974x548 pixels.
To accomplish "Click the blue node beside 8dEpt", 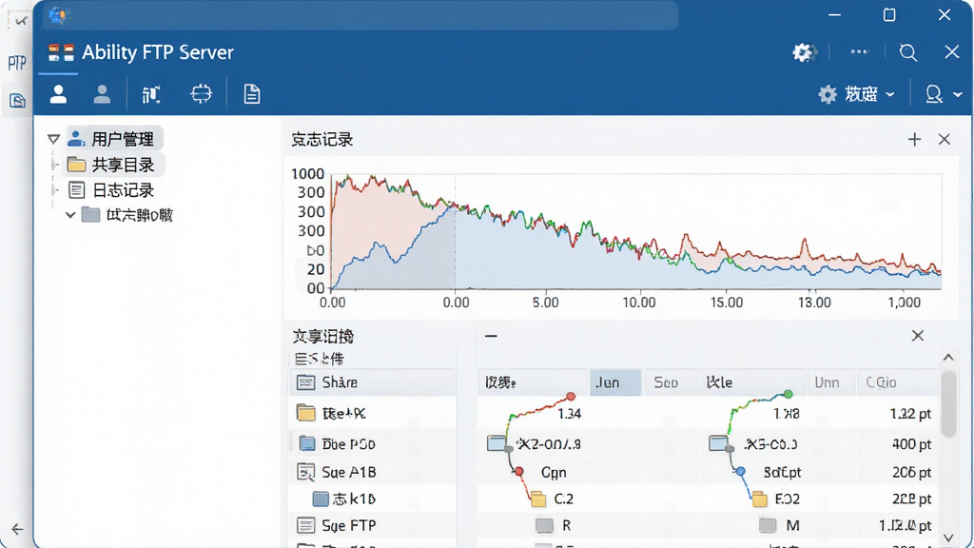I will pos(740,472).
